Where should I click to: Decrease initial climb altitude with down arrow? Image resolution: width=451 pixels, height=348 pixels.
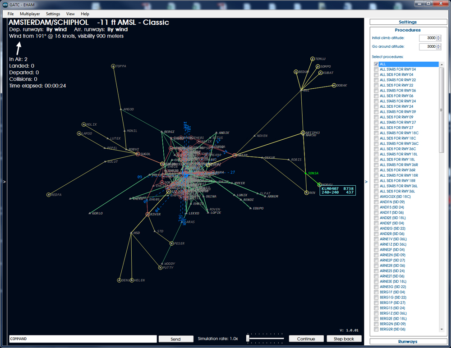click(438, 39)
